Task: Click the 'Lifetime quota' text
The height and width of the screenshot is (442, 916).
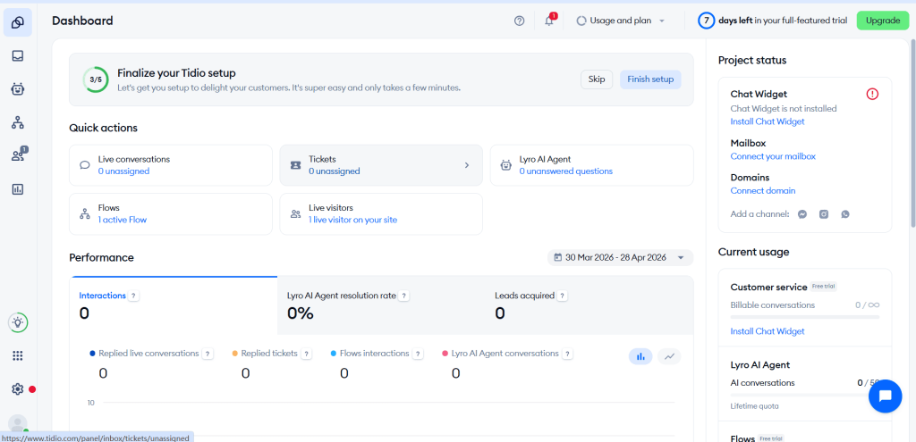Action: pyautogui.click(x=754, y=406)
